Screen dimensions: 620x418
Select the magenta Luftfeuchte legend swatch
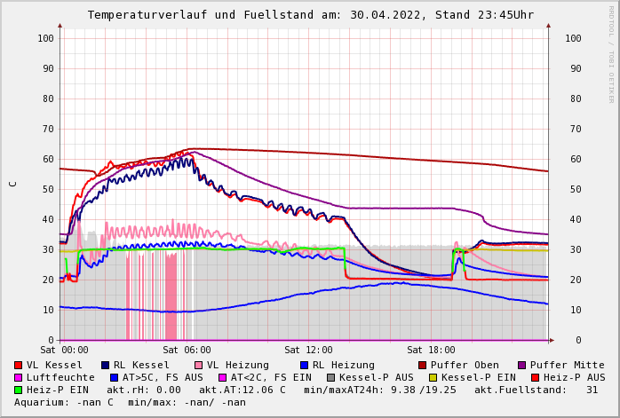19,377
